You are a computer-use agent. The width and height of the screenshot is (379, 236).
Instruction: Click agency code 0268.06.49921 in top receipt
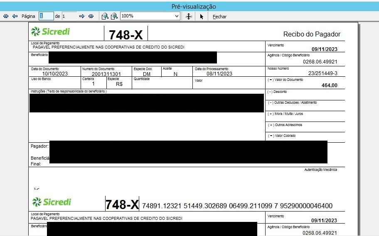click(x=320, y=62)
